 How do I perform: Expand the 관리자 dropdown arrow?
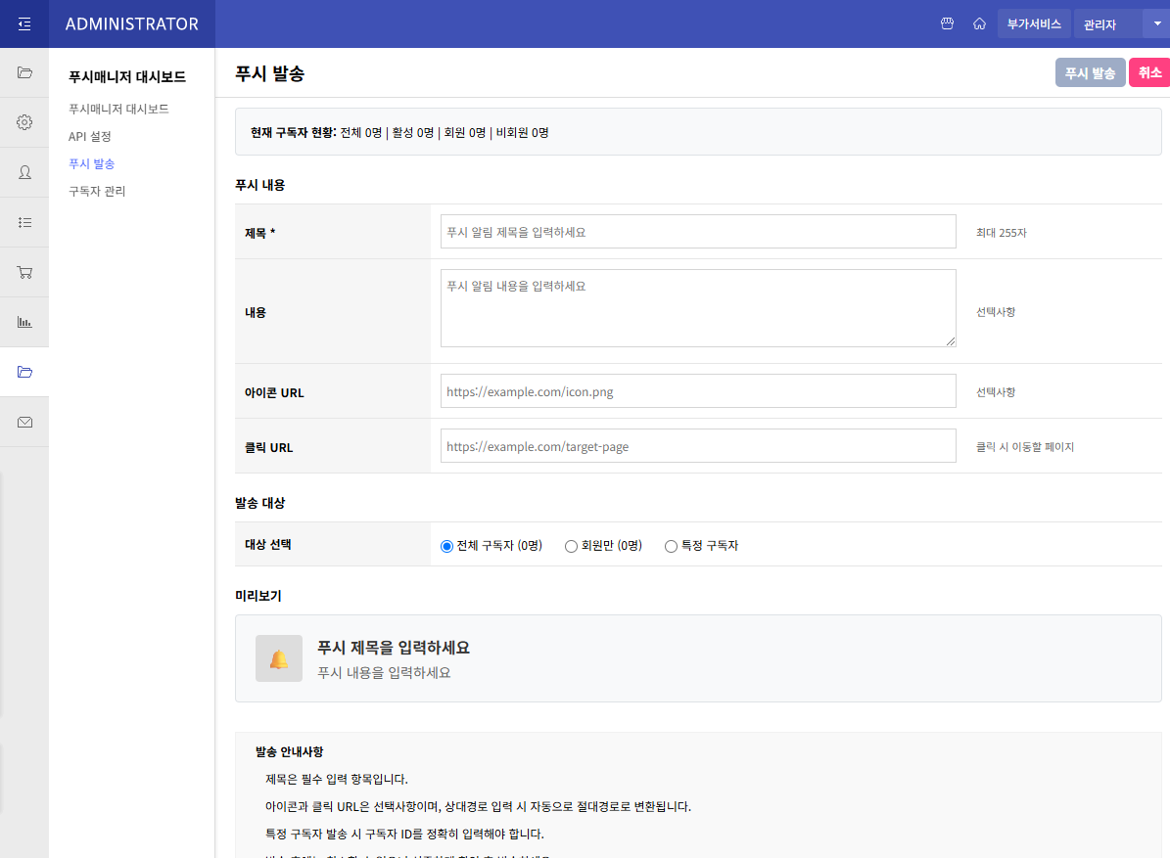pyautogui.click(x=1155, y=23)
